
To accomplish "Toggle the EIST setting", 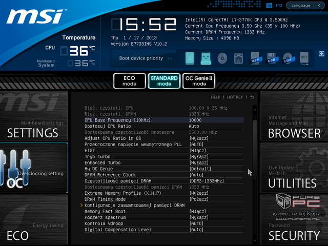I will [164, 150].
